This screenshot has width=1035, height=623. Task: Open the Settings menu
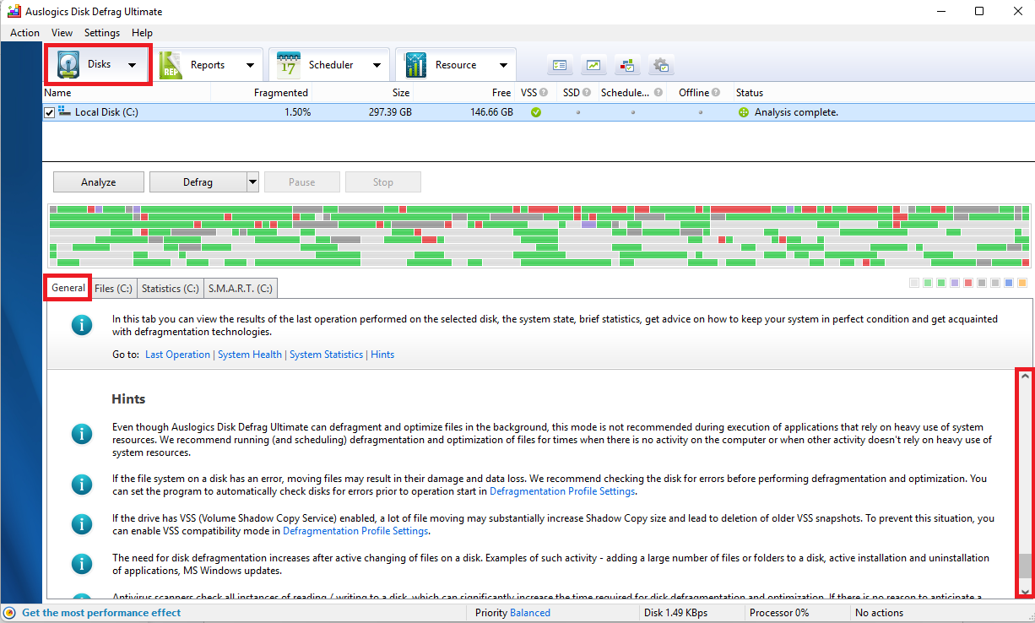point(101,33)
